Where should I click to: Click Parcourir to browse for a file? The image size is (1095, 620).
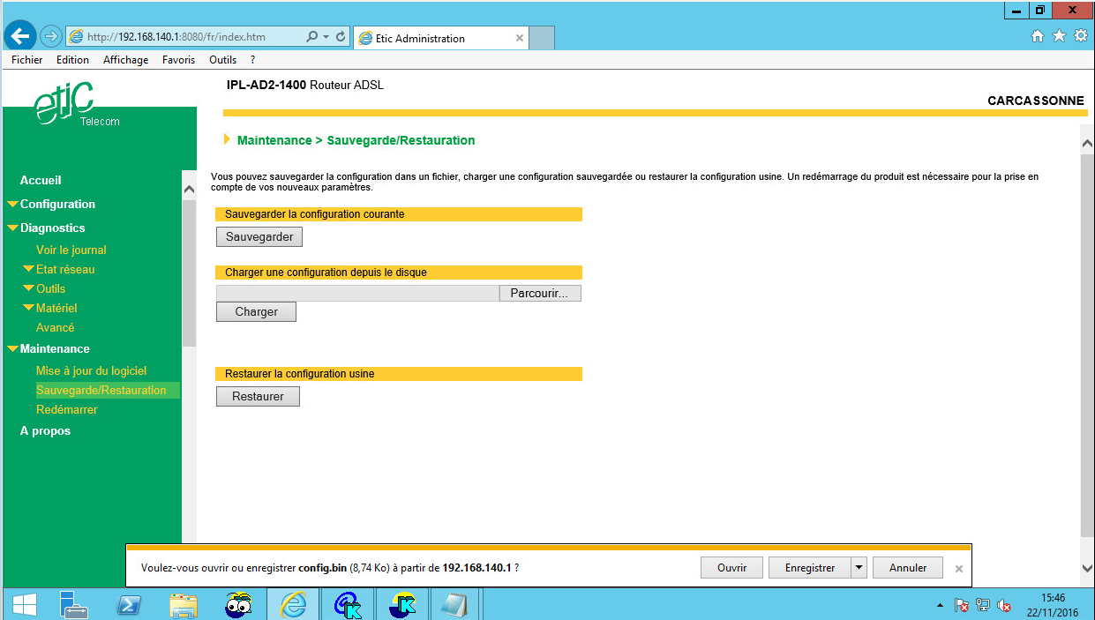pos(539,293)
